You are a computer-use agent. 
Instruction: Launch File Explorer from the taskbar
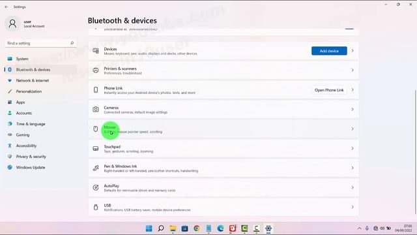(x=173, y=228)
